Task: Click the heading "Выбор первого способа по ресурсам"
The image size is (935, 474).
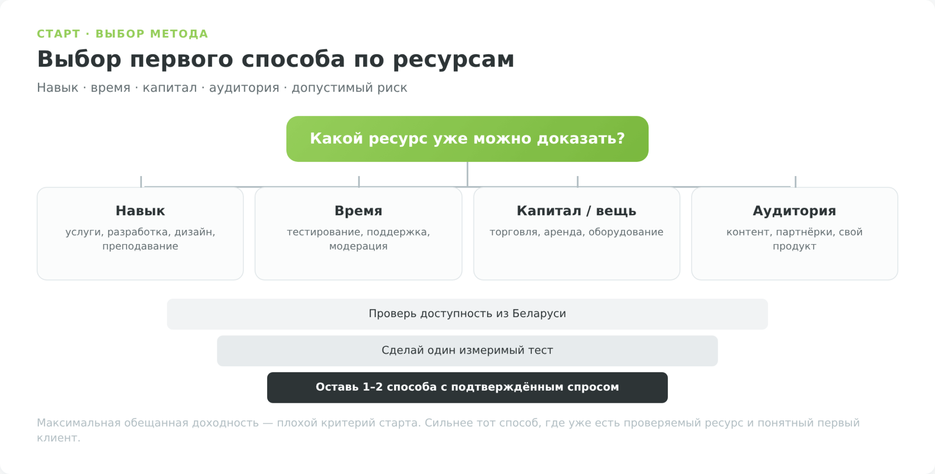Action: pyautogui.click(x=276, y=59)
